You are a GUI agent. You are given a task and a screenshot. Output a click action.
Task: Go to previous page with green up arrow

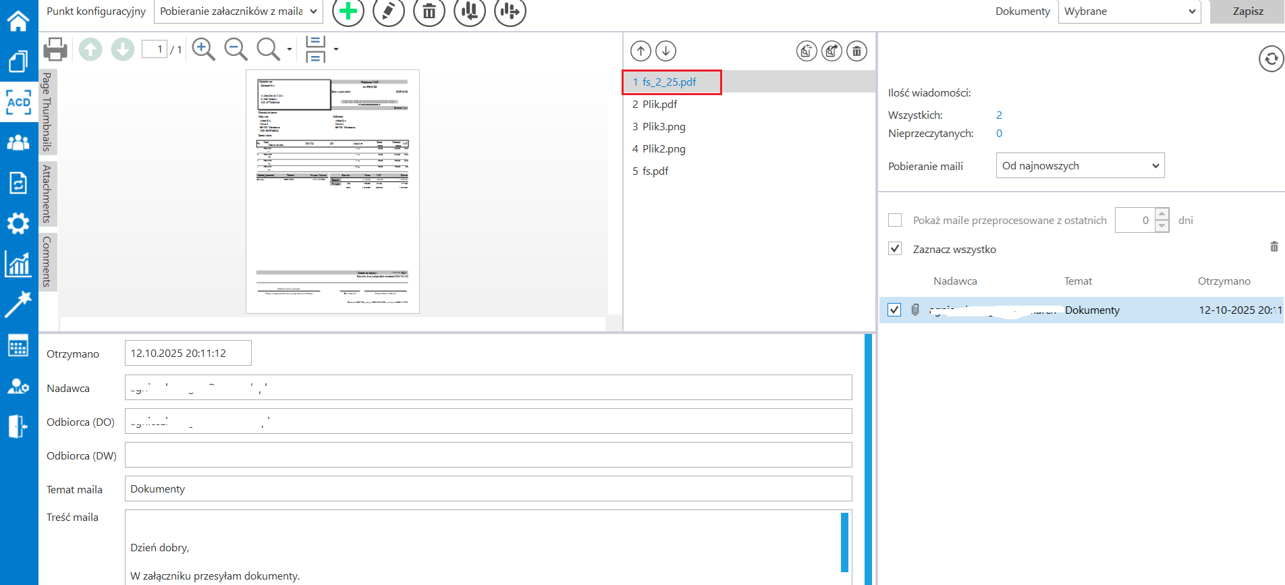coord(90,49)
